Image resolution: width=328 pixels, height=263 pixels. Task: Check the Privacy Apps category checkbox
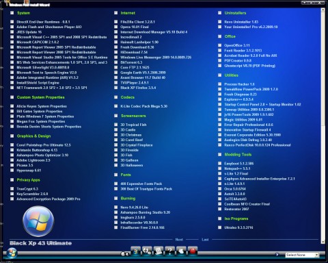pos(12,180)
